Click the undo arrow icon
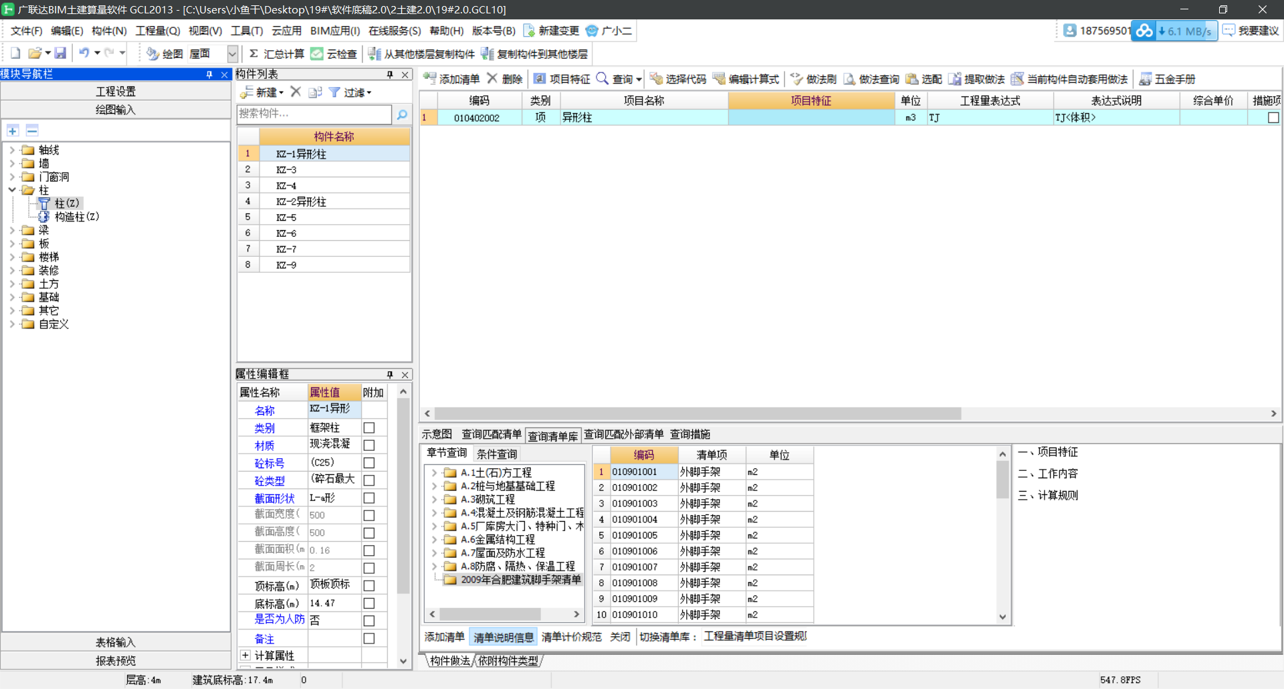 (84, 54)
